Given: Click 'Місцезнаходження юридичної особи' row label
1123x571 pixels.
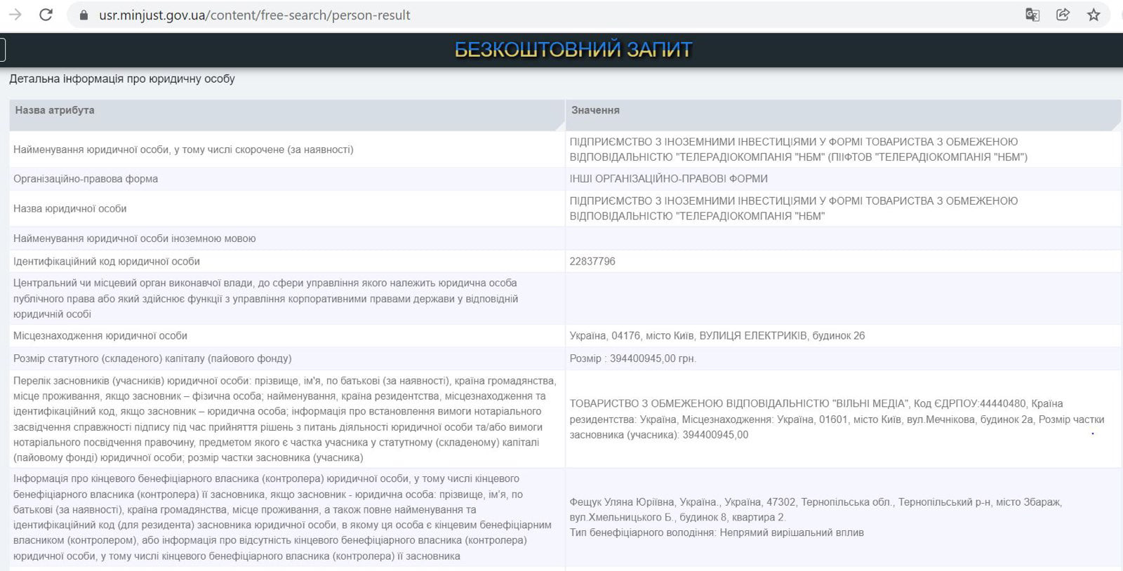Looking at the screenshot, I should pyautogui.click(x=100, y=336).
